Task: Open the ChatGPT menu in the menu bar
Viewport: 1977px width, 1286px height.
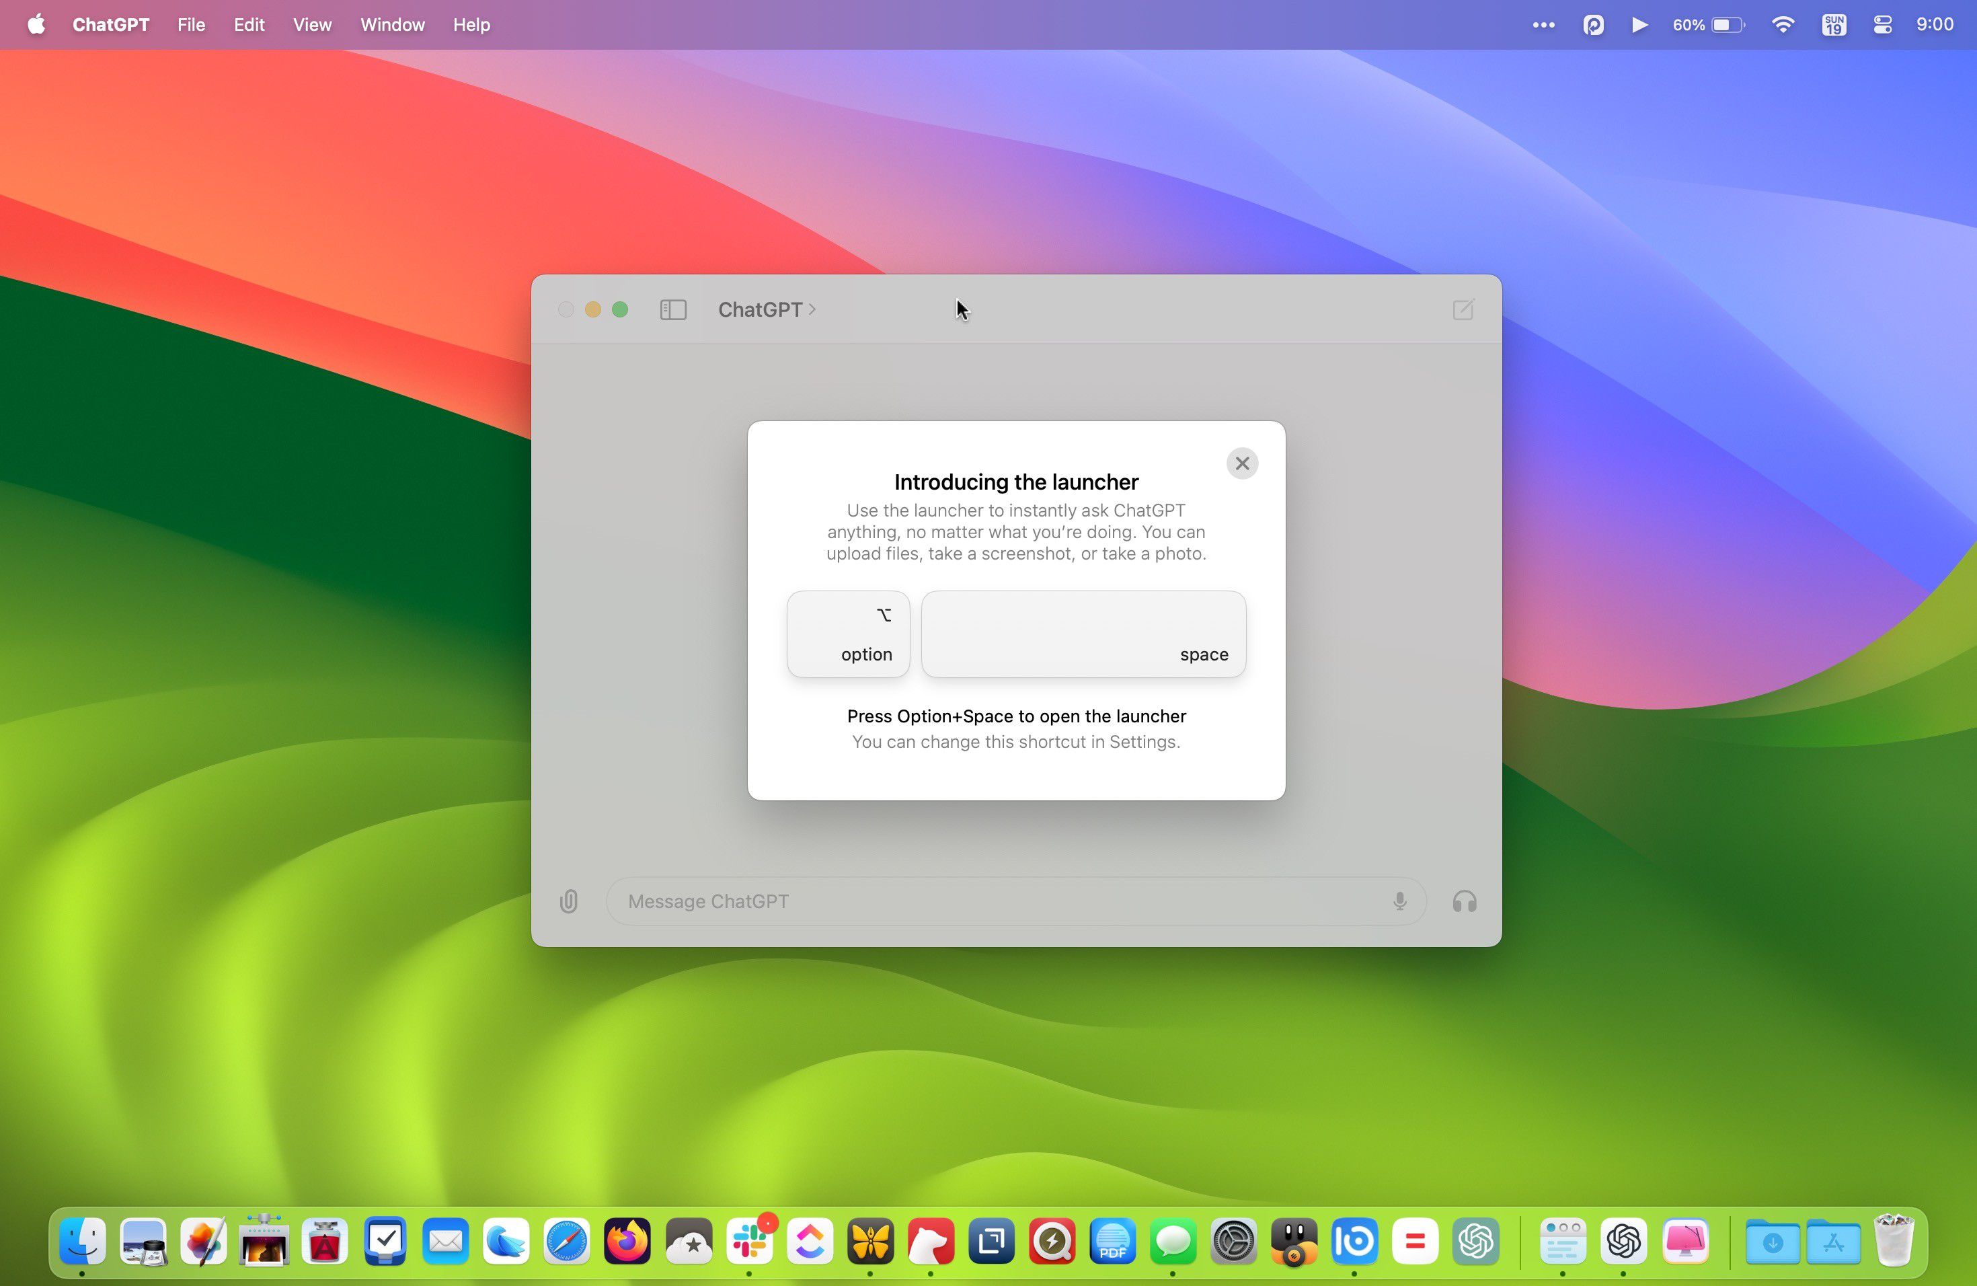Action: point(110,24)
